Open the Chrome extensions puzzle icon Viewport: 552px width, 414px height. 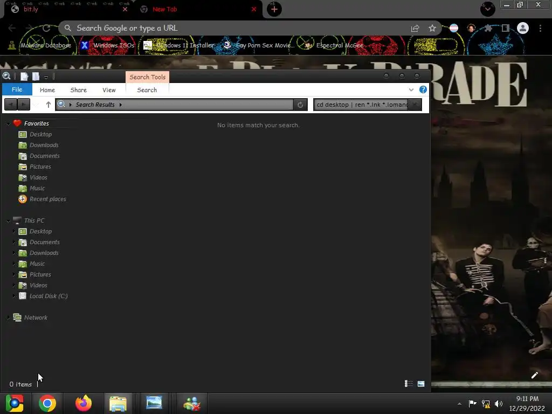[x=488, y=28]
